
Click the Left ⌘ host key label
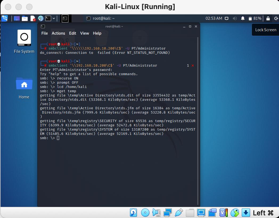coord(263,213)
